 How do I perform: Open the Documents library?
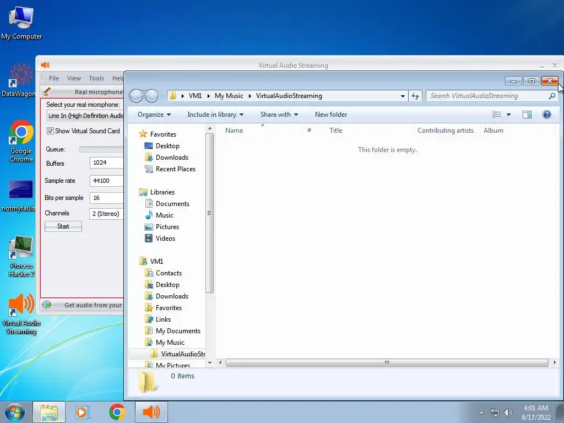point(167,204)
